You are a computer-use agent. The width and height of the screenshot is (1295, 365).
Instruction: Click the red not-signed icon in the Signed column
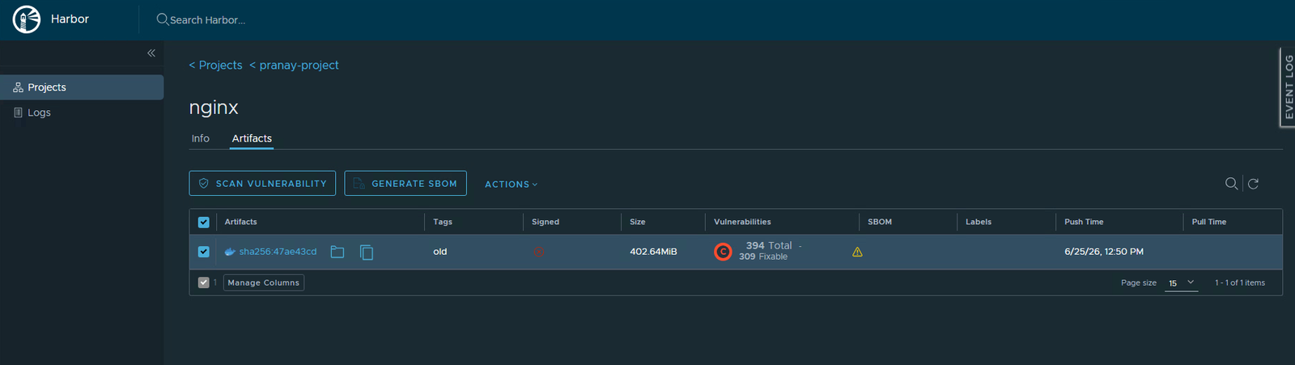[538, 252]
